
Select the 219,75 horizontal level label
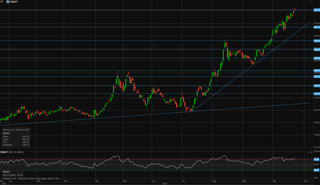tap(316, 86)
